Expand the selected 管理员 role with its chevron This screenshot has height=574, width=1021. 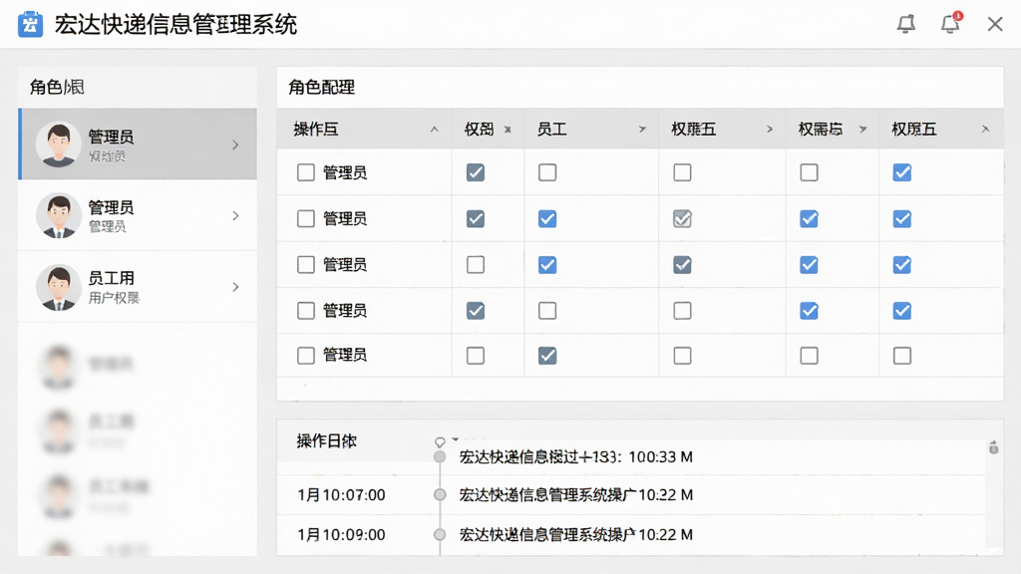click(x=235, y=144)
